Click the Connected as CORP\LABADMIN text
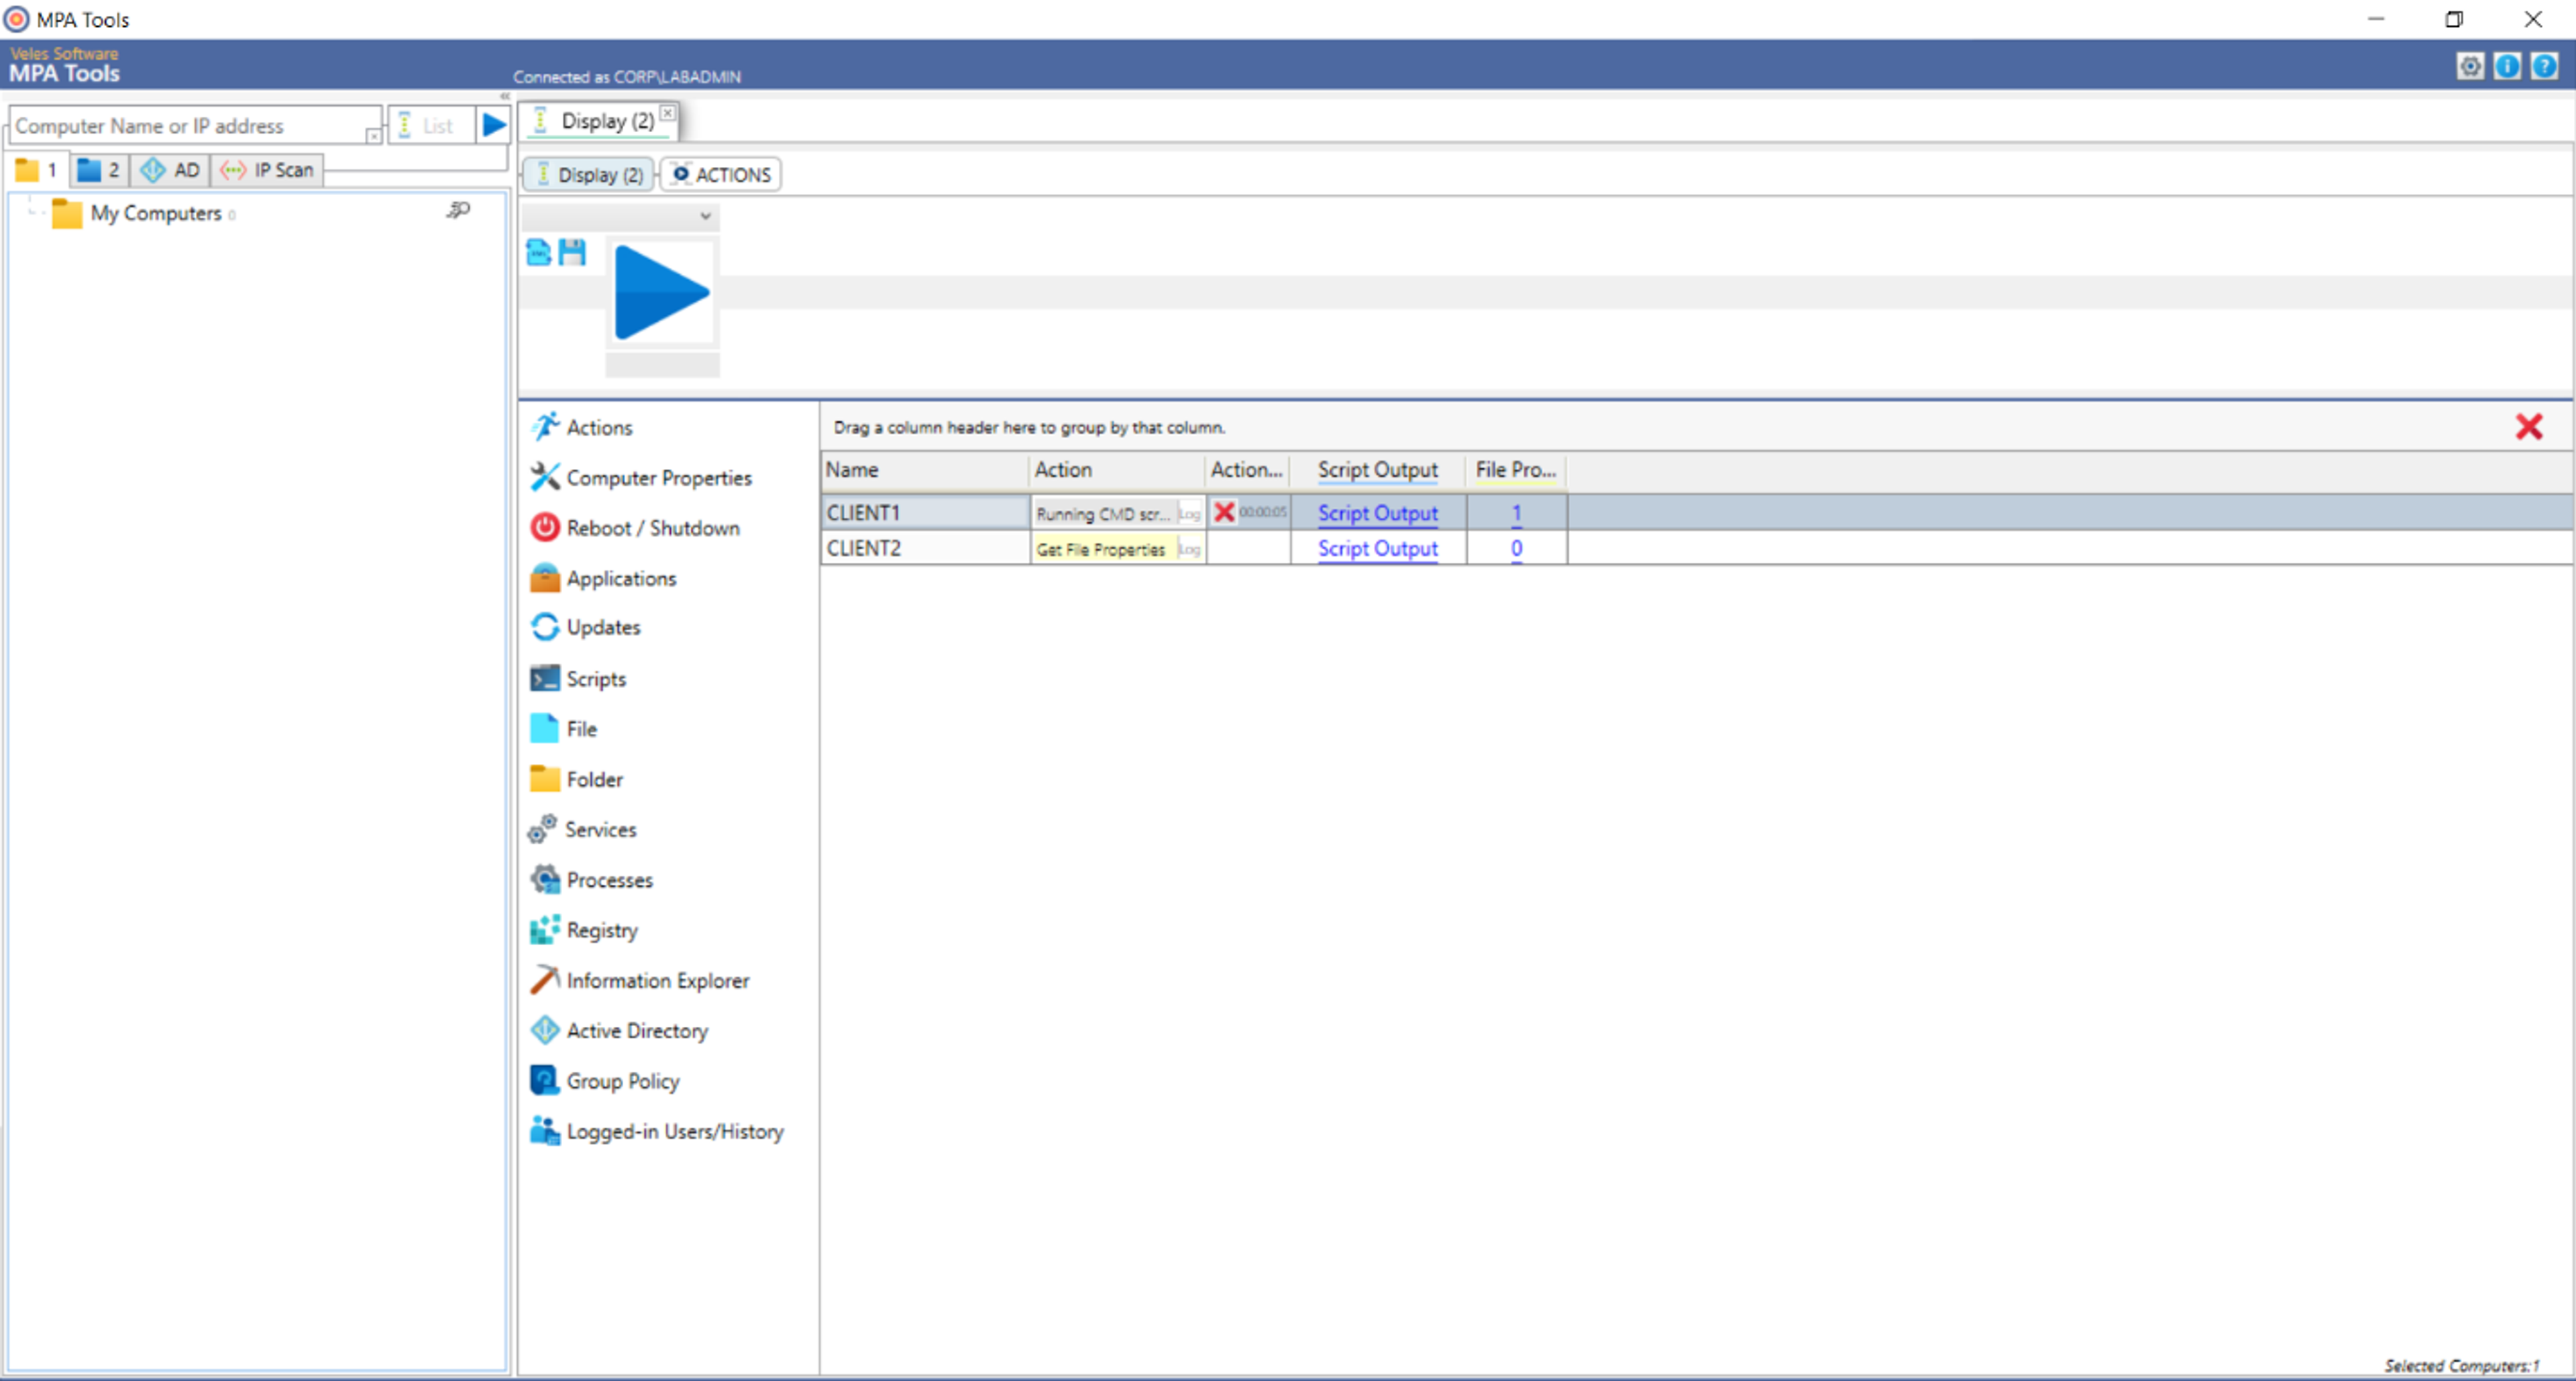The height and width of the screenshot is (1381, 2576). [x=627, y=77]
